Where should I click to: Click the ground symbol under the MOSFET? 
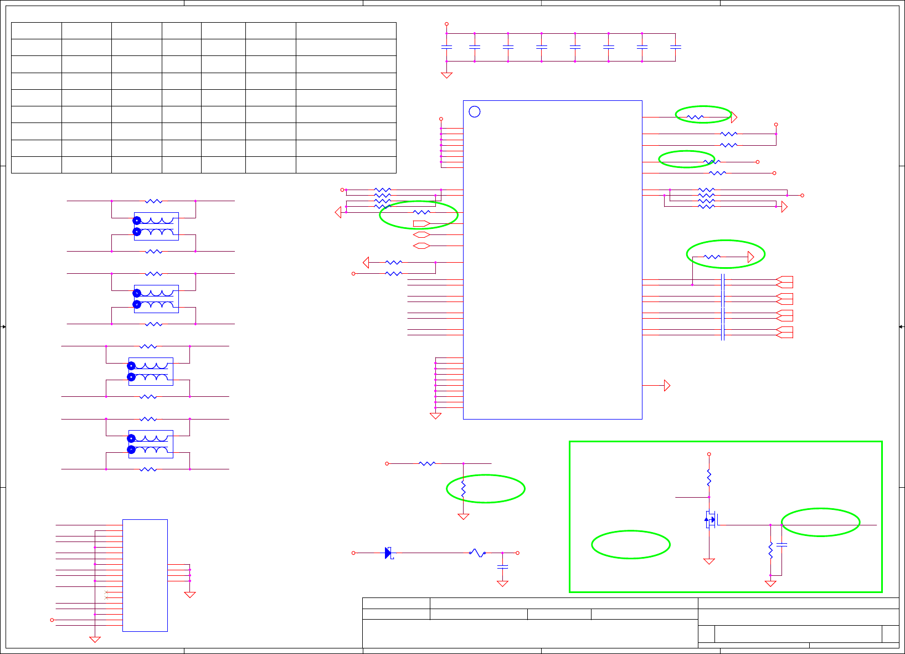(709, 561)
